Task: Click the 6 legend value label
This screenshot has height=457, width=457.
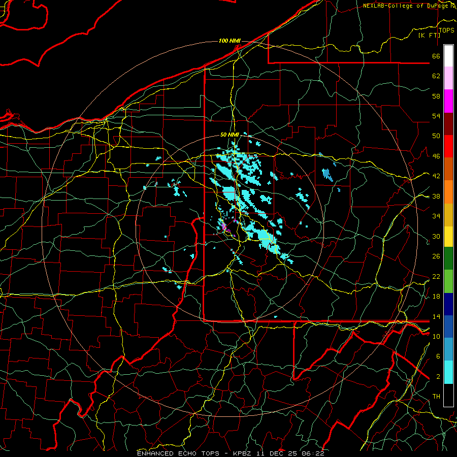Action: (438, 356)
